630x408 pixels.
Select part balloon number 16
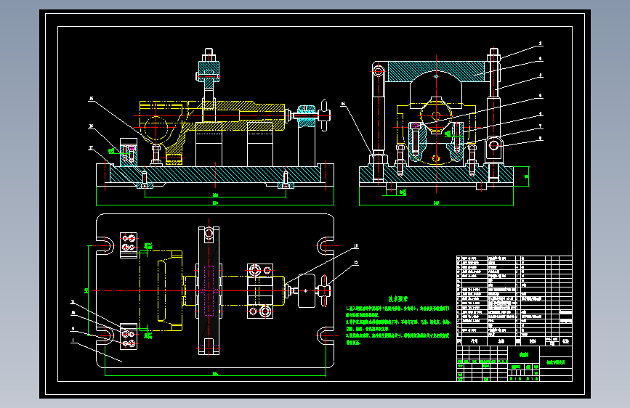coord(92,126)
